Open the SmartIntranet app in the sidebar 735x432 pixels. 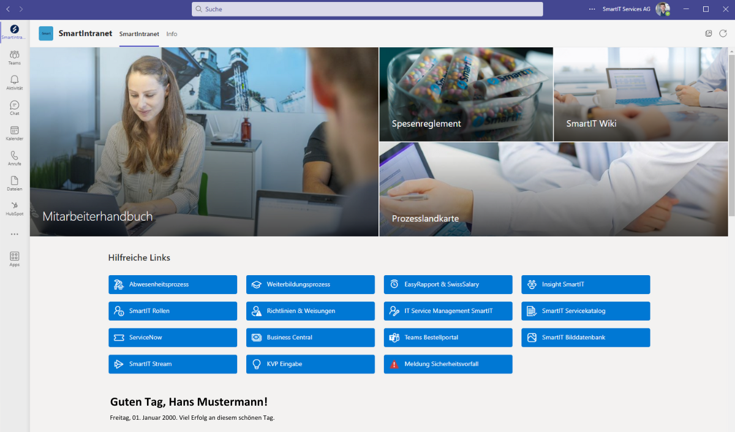(x=14, y=32)
